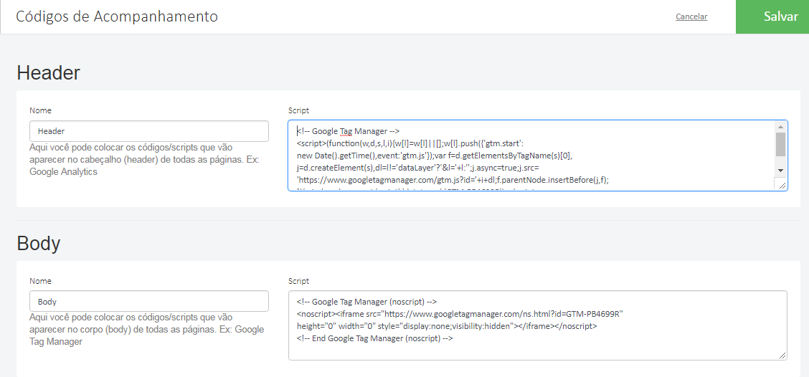The image size is (809, 377).
Task: Click the line containing GTM-PB4699R iframe src
Action: click(460, 313)
